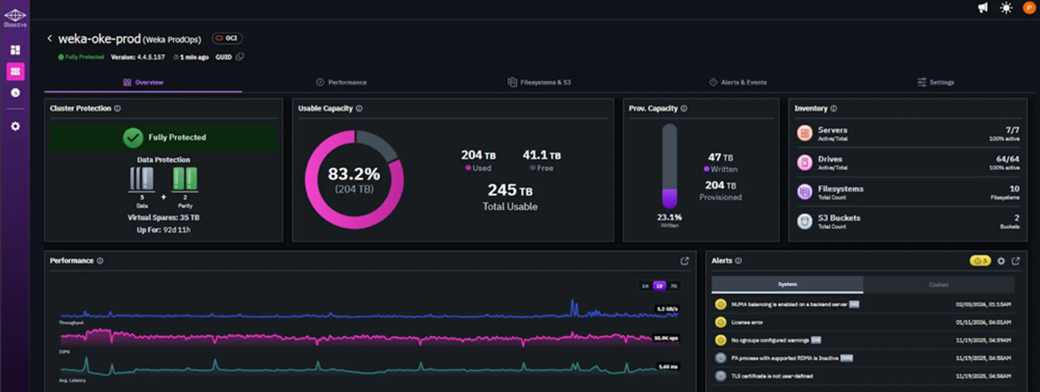Open the round globe icon in the sidebar

[15, 93]
